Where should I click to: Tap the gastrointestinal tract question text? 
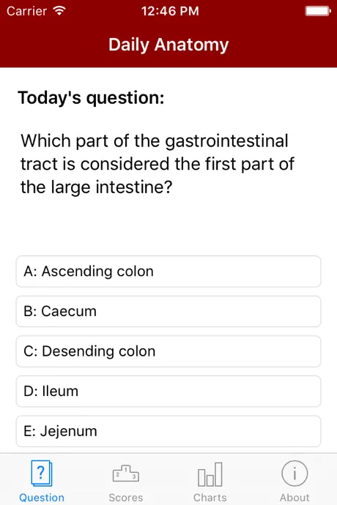[x=158, y=164]
